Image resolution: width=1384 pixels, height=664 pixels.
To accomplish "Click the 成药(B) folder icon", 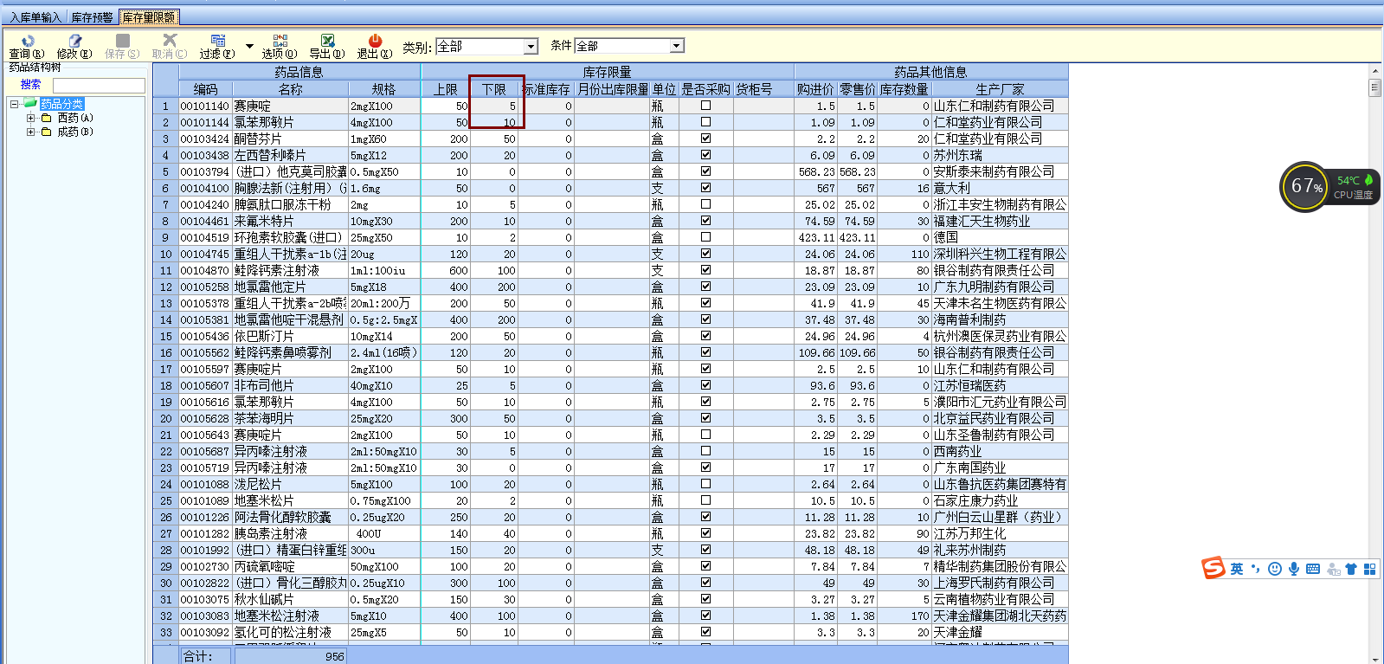I will [47, 132].
